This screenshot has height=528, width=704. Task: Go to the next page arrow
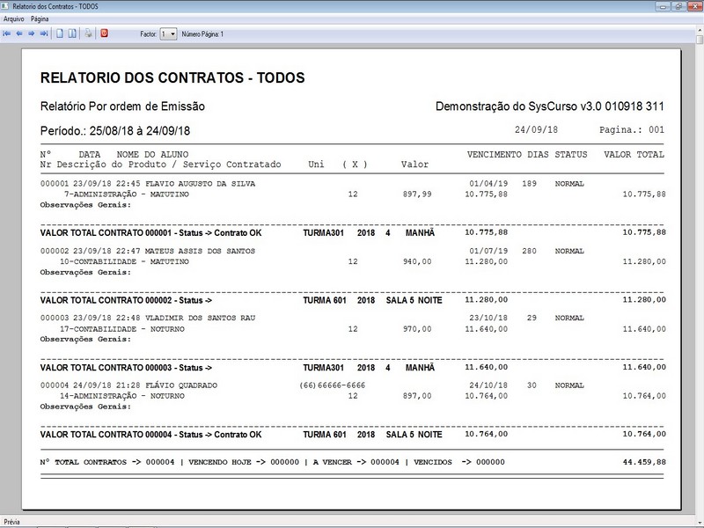(32, 33)
